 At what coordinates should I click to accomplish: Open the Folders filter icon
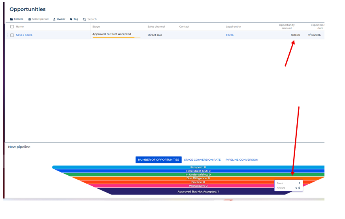tap(11, 19)
